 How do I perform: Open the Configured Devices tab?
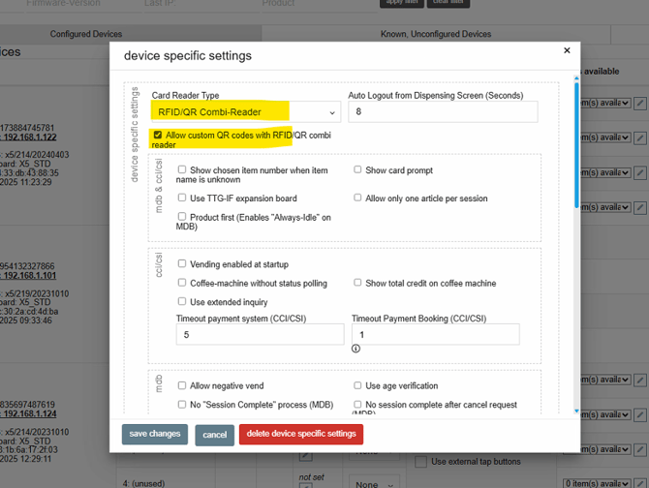(x=86, y=34)
